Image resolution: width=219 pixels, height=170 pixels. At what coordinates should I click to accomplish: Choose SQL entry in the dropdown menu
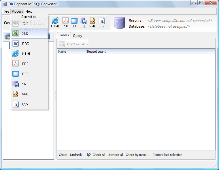(29, 84)
